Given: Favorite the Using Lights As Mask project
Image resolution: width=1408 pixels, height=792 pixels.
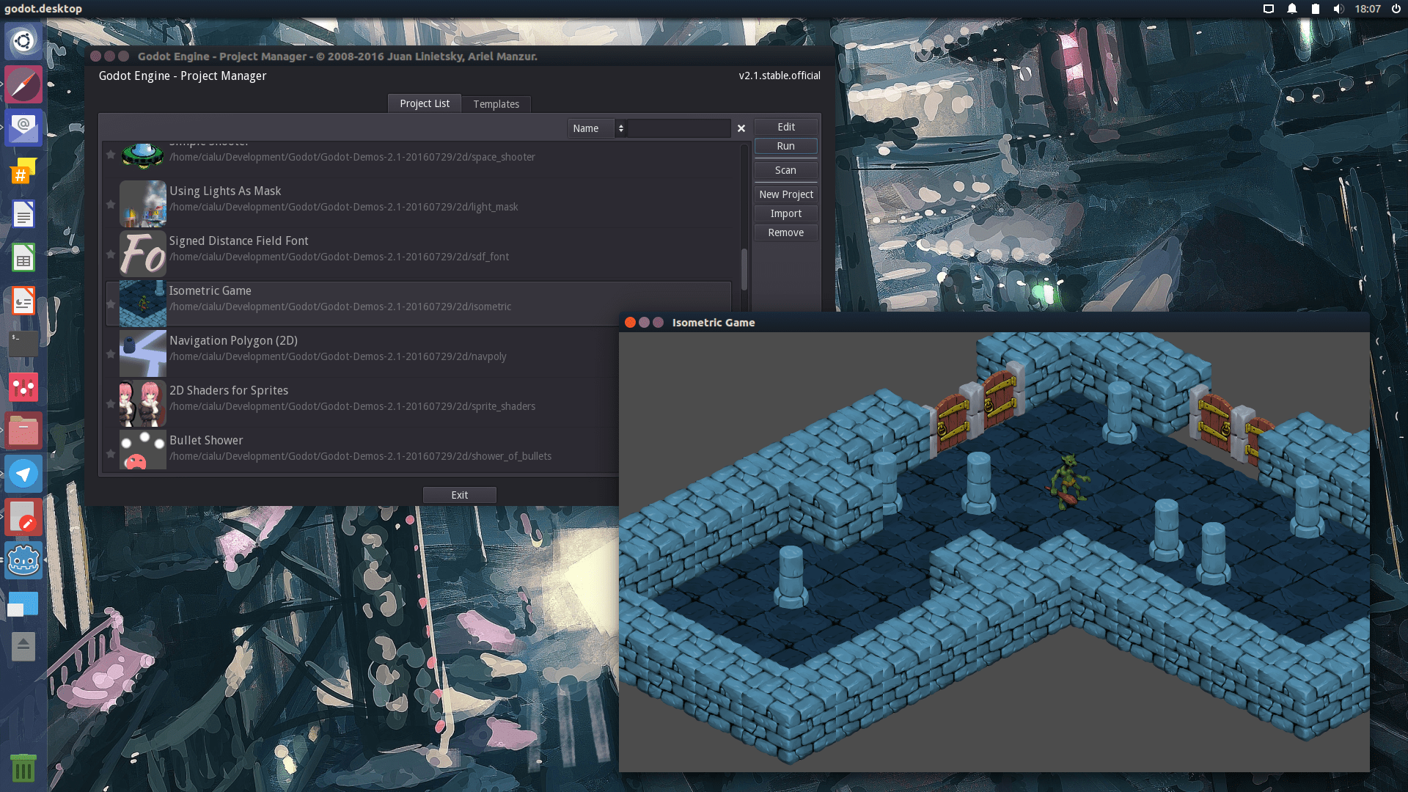Looking at the screenshot, I should tap(111, 205).
